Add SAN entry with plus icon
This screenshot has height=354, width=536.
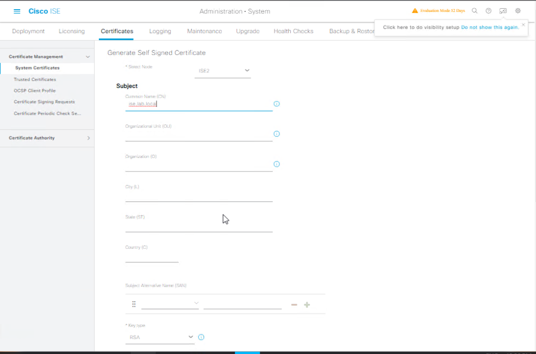[307, 305]
